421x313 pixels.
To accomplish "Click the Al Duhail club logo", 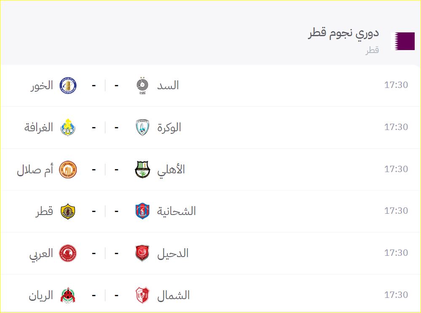I will coord(142,253).
